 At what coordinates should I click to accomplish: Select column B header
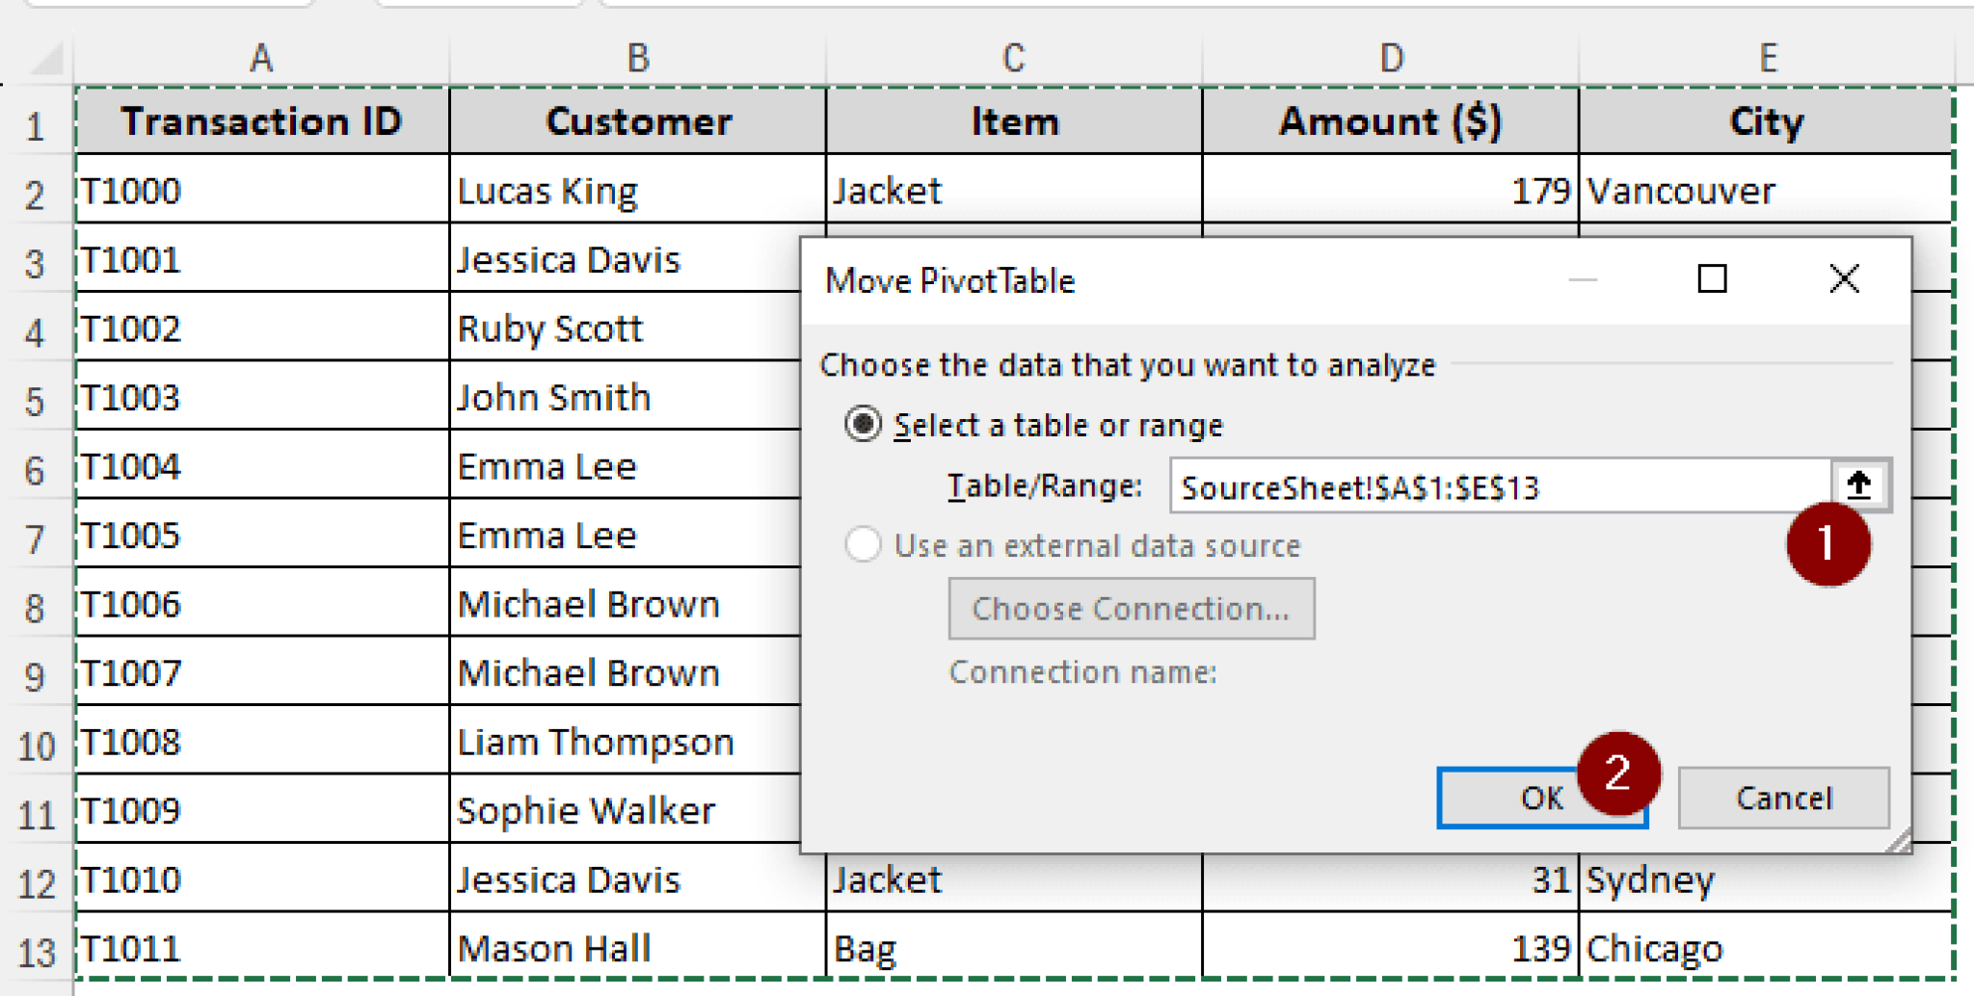(x=637, y=60)
